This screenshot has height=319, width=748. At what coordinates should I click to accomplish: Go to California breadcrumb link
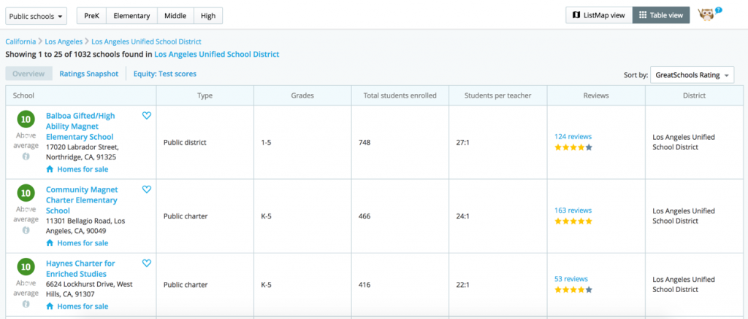(x=20, y=42)
